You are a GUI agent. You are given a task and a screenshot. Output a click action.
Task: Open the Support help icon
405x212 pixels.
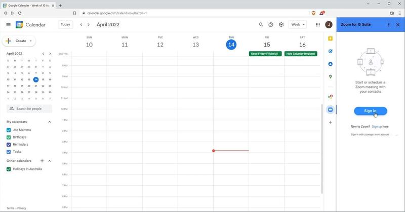coord(271,24)
